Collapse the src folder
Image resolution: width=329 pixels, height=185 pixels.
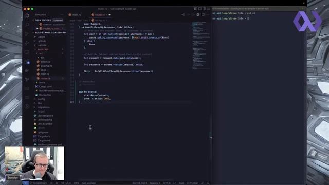click(41, 53)
